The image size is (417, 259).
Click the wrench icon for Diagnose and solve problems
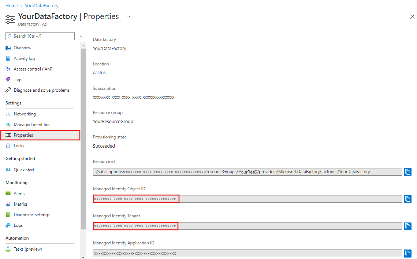click(x=8, y=90)
